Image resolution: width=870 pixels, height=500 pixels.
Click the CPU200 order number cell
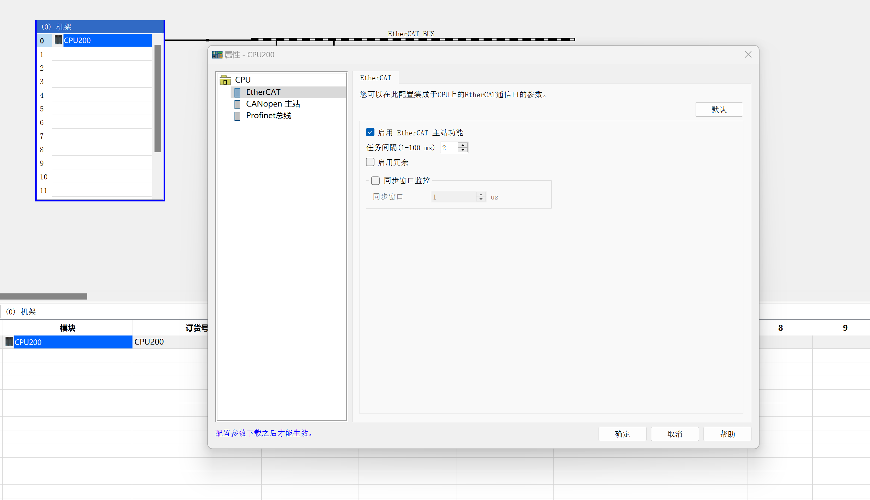(170, 342)
